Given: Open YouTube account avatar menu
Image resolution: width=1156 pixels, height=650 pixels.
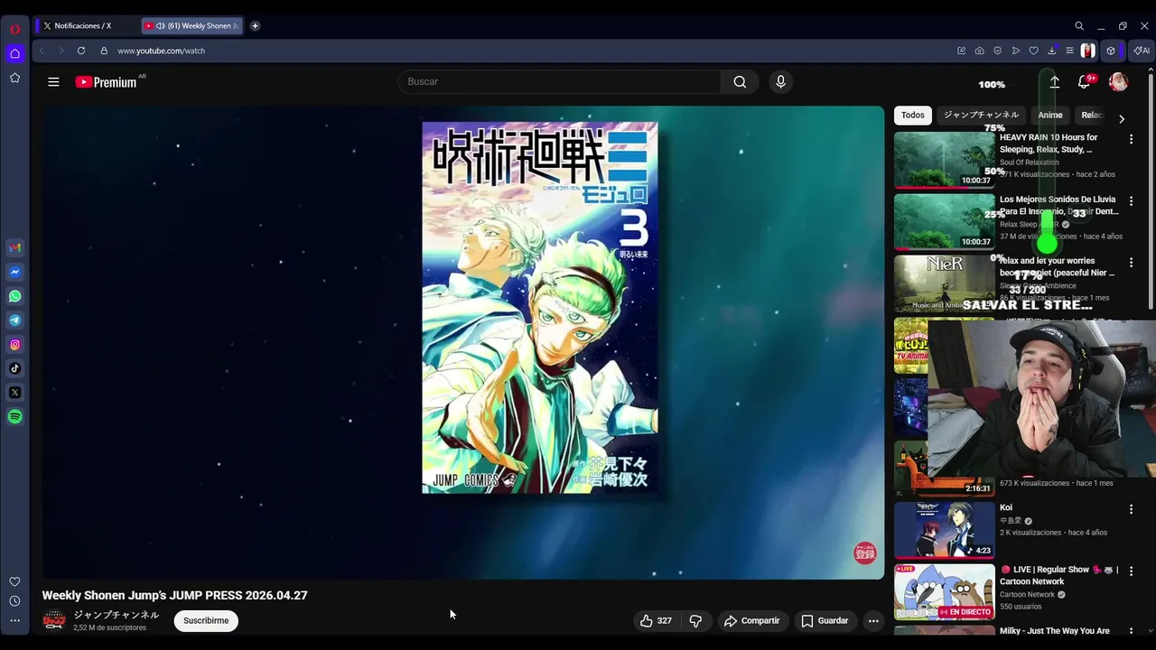Looking at the screenshot, I should click(x=1118, y=82).
